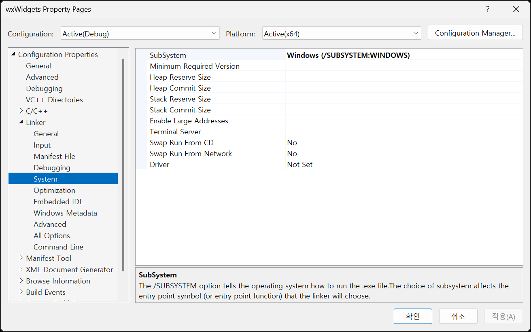This screenshot has width=531, height=332.
Task: Click the empty Heap Reserve Size value field
Action: (x=404, y=77)
